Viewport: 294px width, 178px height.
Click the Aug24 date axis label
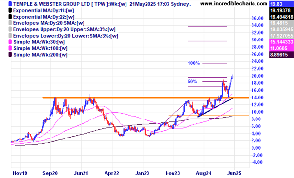click(204, 173)
